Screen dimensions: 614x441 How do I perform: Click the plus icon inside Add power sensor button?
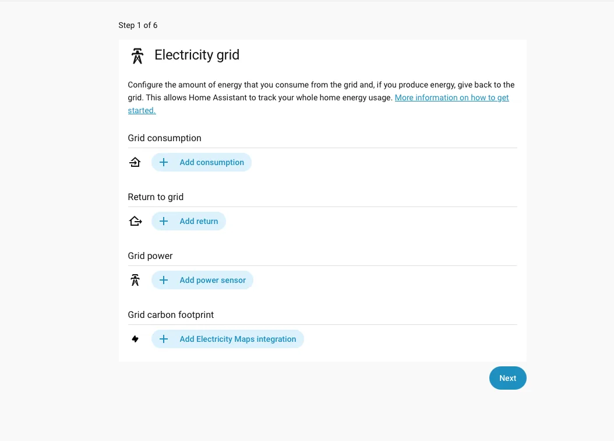click(163, 280)
